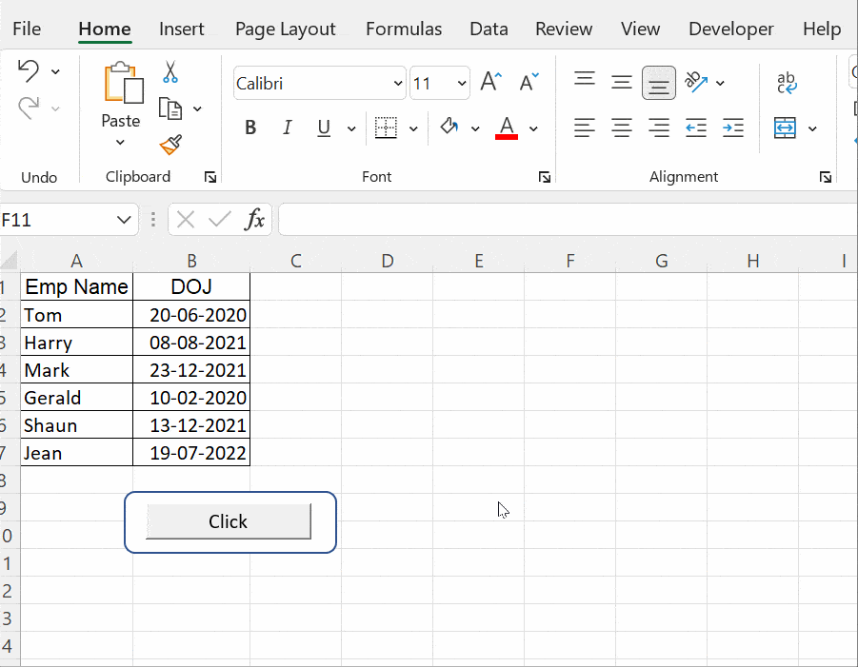Toggle Bold formatting

pyautogui.click(x=250, y=128)
